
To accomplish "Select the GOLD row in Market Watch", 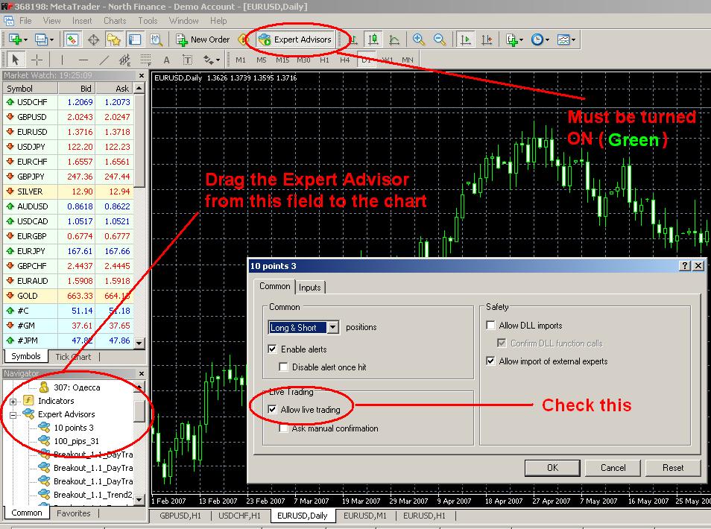I will [x=69, y=296].
